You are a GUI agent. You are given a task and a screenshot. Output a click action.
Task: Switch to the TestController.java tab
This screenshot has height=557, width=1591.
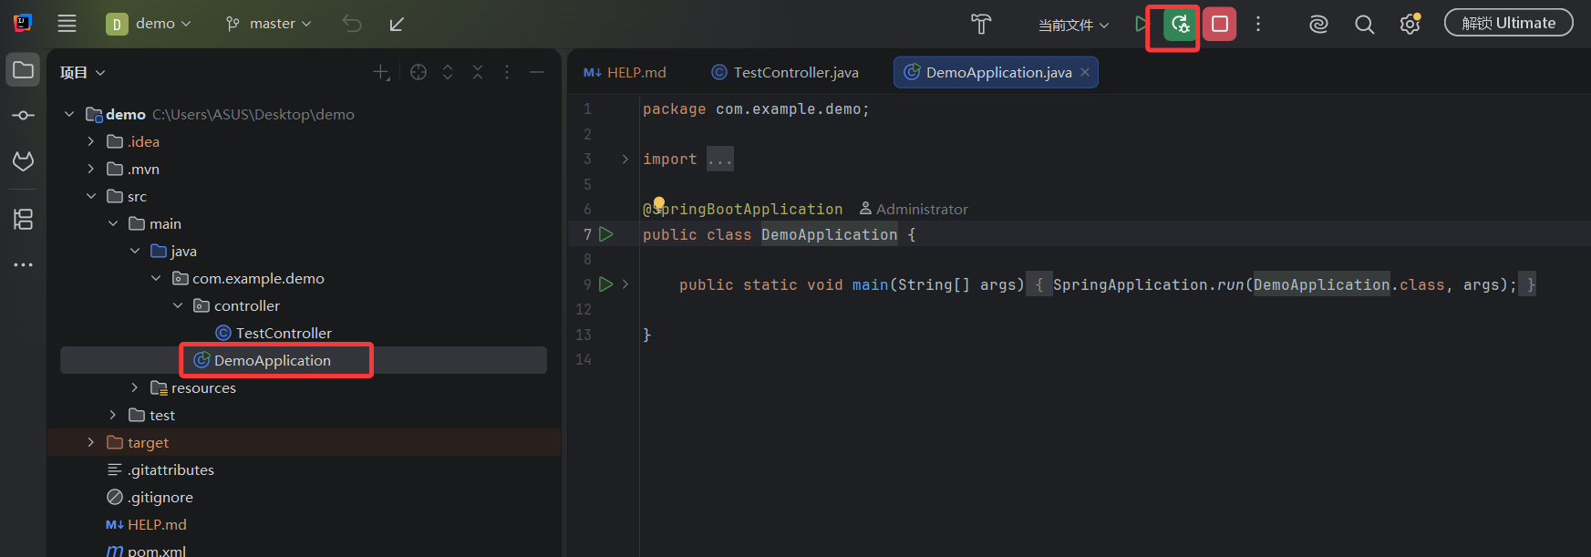(785, 72)
